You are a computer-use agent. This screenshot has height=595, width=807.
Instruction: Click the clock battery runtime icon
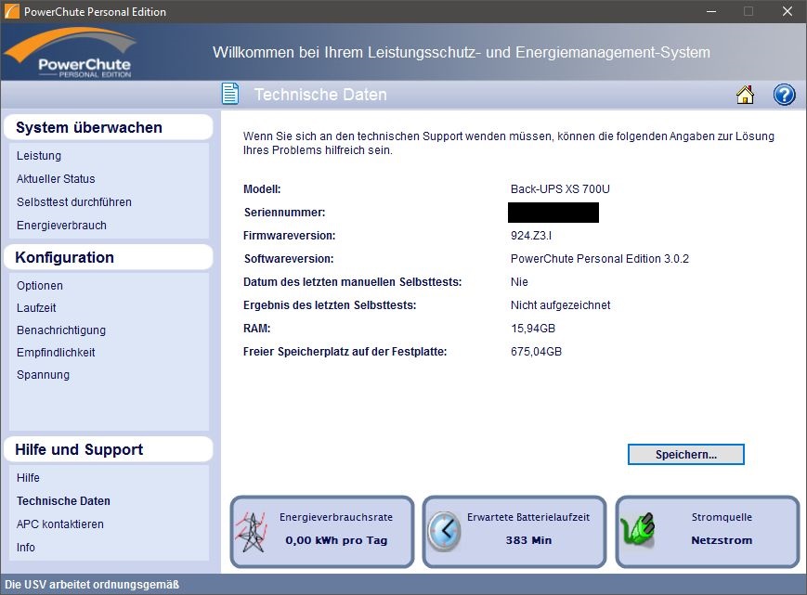pyautogui.click(x=444, y=532)
